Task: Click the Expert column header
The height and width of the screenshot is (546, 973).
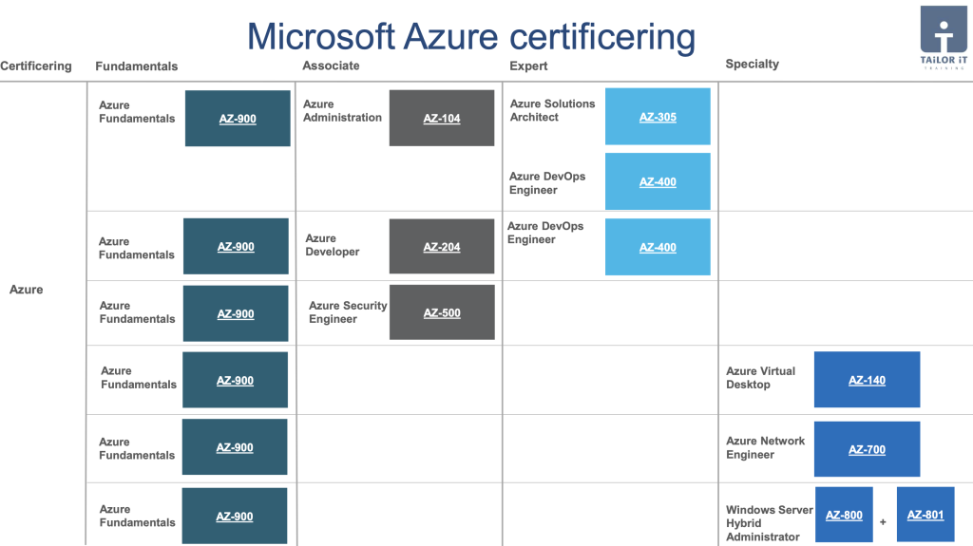Action: (528, 66)
